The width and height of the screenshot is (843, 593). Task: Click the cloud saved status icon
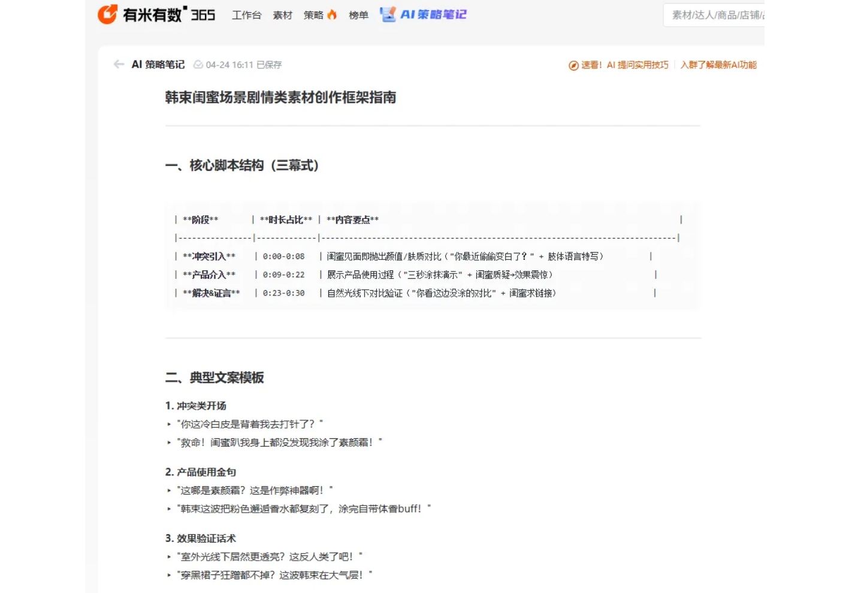(198, 65)
